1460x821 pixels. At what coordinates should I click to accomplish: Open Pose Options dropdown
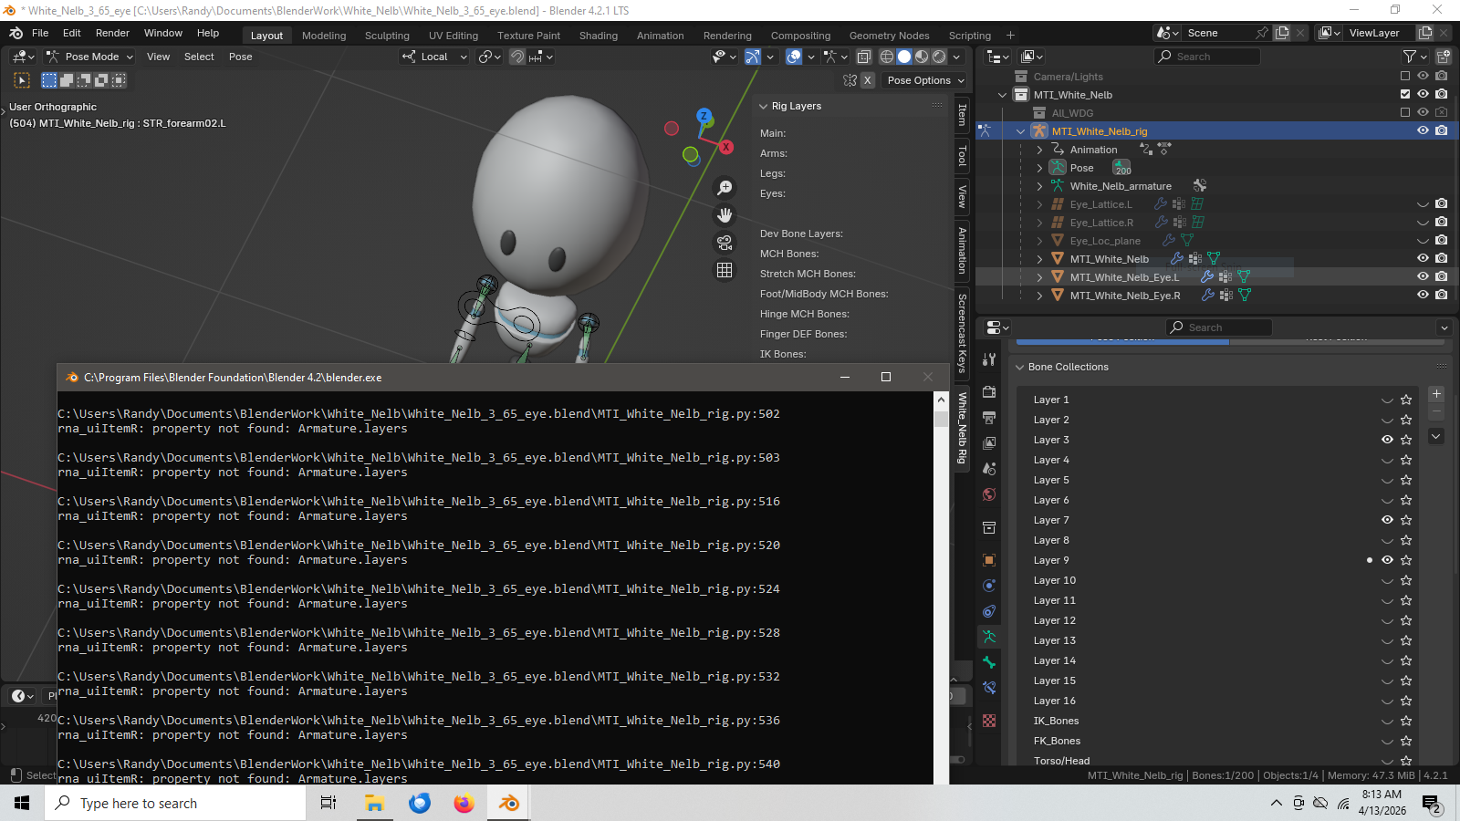[925, 80]
